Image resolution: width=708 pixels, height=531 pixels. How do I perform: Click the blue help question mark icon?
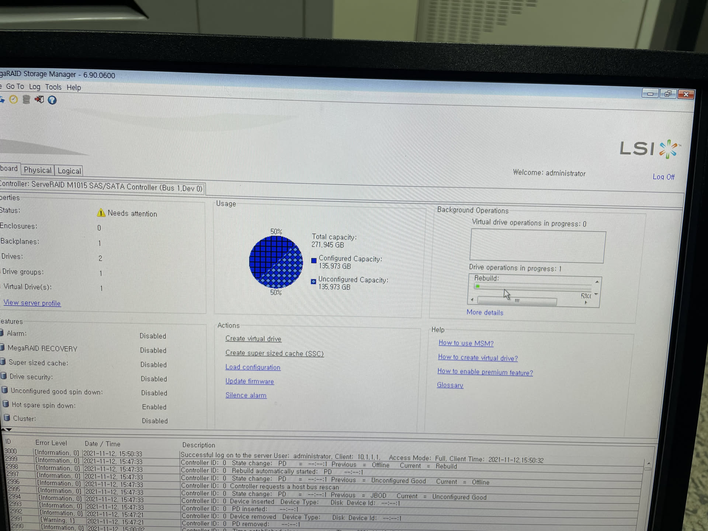tap(52, 100)
